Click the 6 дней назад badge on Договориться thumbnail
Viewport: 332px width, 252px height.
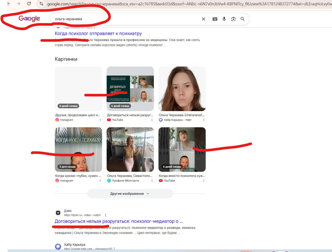click(120, 106)
